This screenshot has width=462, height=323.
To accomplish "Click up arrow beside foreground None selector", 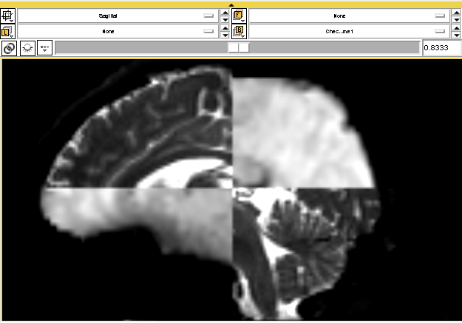I will pyautogui.click(x=456, y=12).
